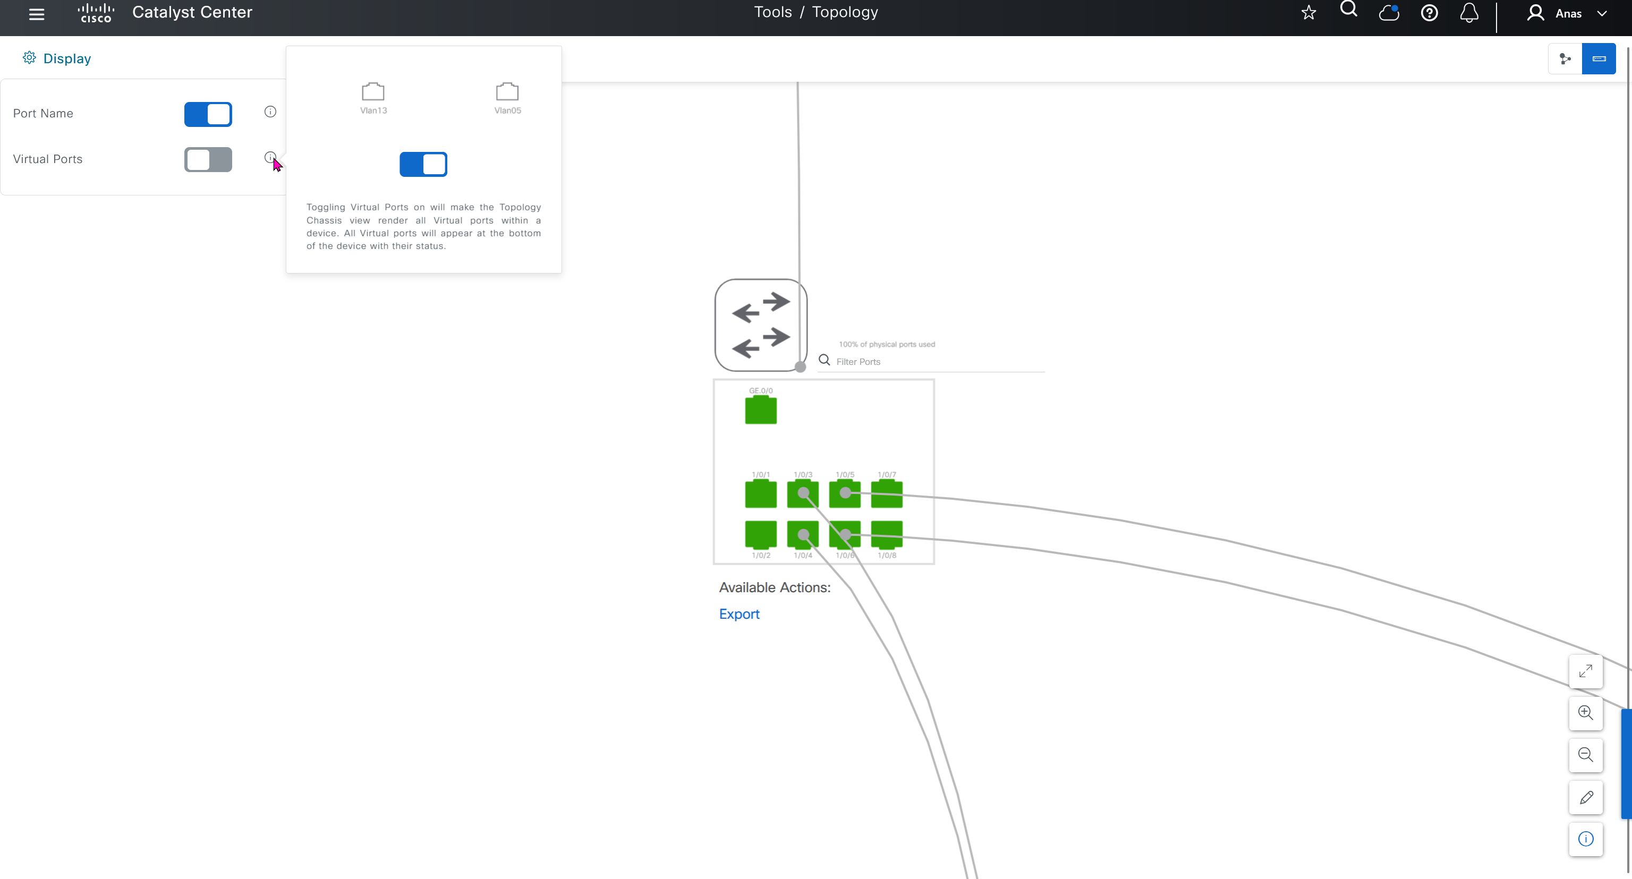Click the cloud status icon
Viewport: 1632px width, 879px height.
(1389, 13)
